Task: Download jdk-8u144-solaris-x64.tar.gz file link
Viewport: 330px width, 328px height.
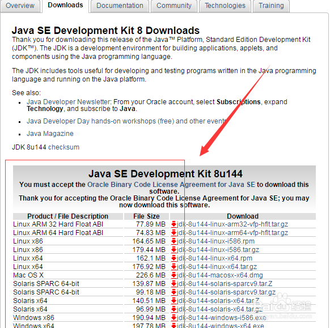Action: coord(219,309)
